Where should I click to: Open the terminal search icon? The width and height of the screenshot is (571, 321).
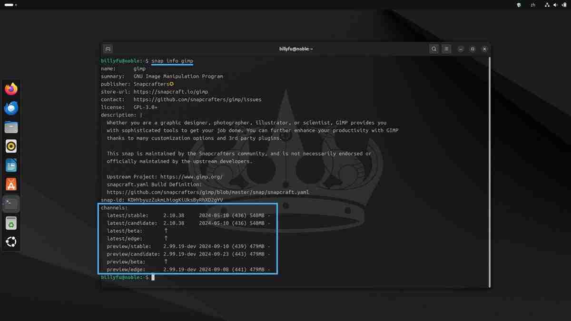click(433, 49)
